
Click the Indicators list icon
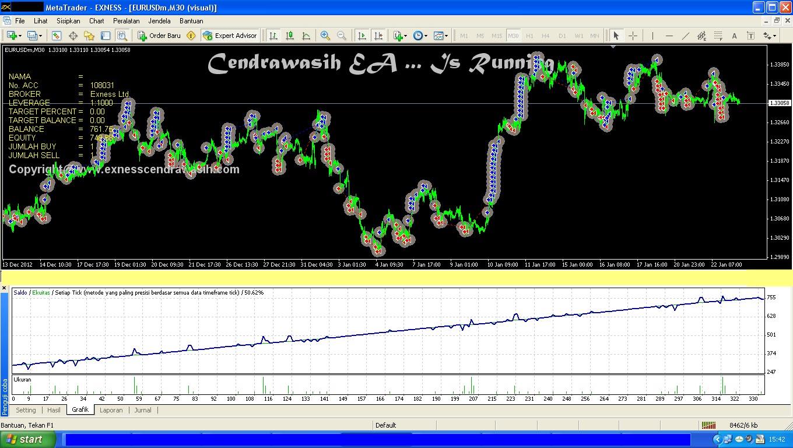coord(398,36)
